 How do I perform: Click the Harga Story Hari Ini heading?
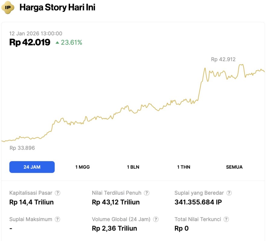[x=57, y=7]
